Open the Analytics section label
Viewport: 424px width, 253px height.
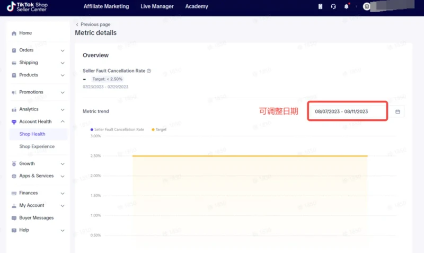click(29, 109)
